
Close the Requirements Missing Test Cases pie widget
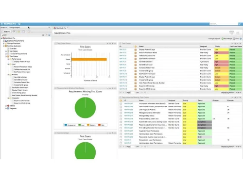click(x=115, y=88)
